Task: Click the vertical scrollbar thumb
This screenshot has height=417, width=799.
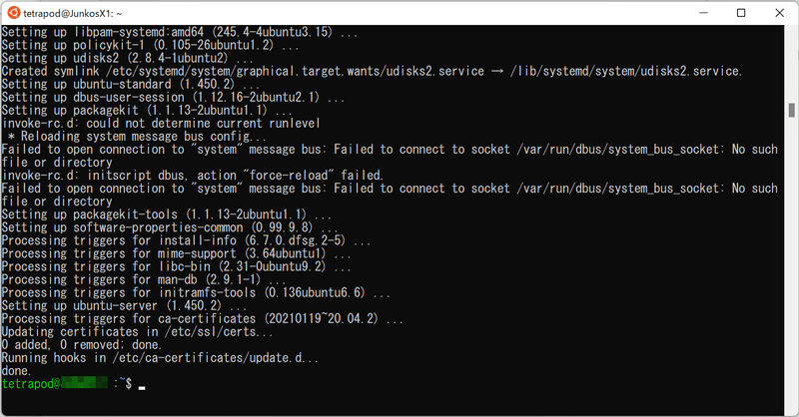Action: click(791, 110)
